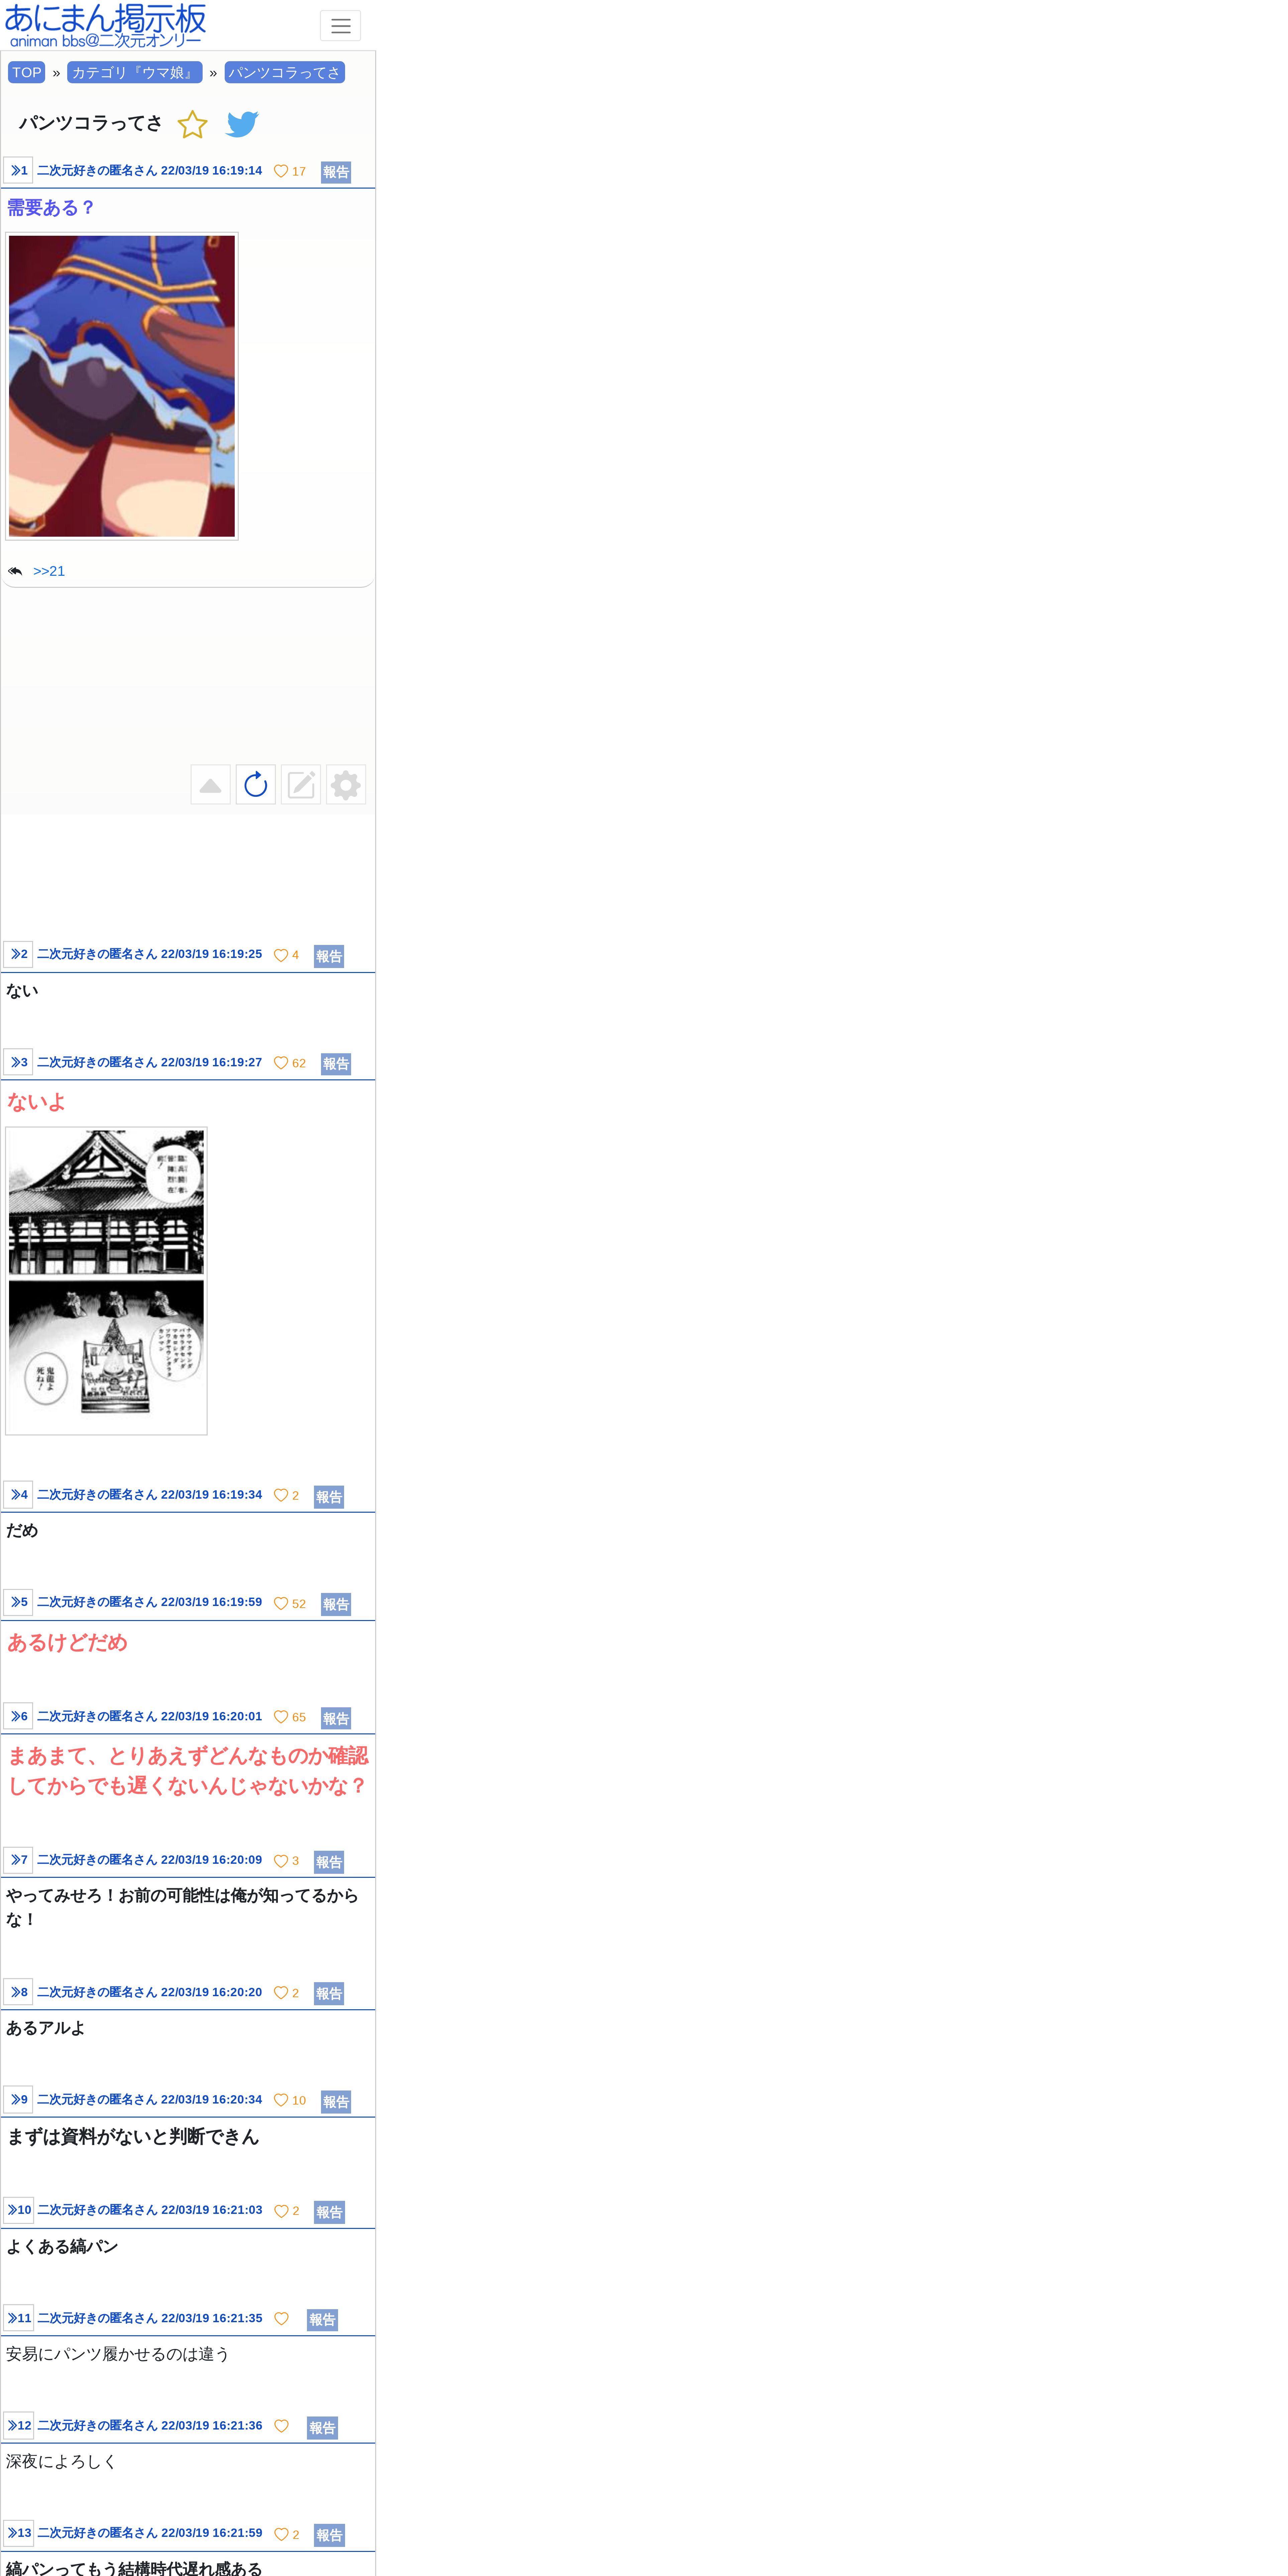Open the settings gear icon

pos(346,785)
